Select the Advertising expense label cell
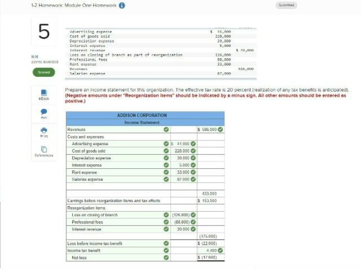 pyautogui.click(x=118, y=144)
